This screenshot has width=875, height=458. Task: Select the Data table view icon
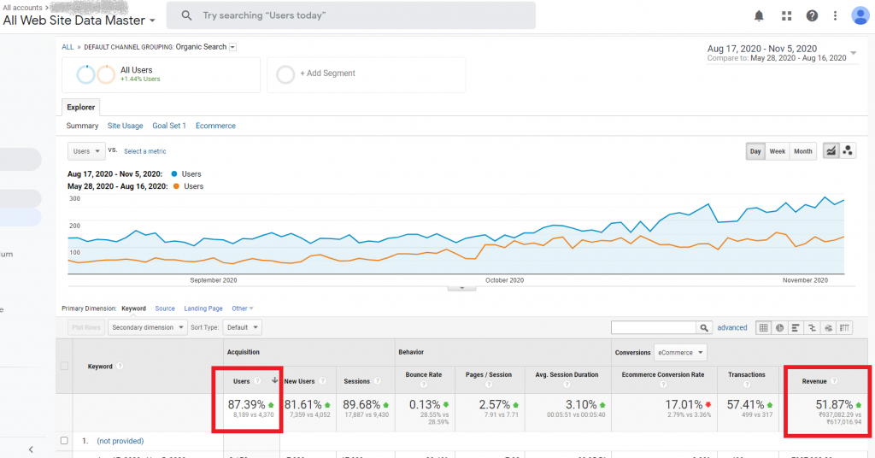pyautogui.click(x=763, y=327)
